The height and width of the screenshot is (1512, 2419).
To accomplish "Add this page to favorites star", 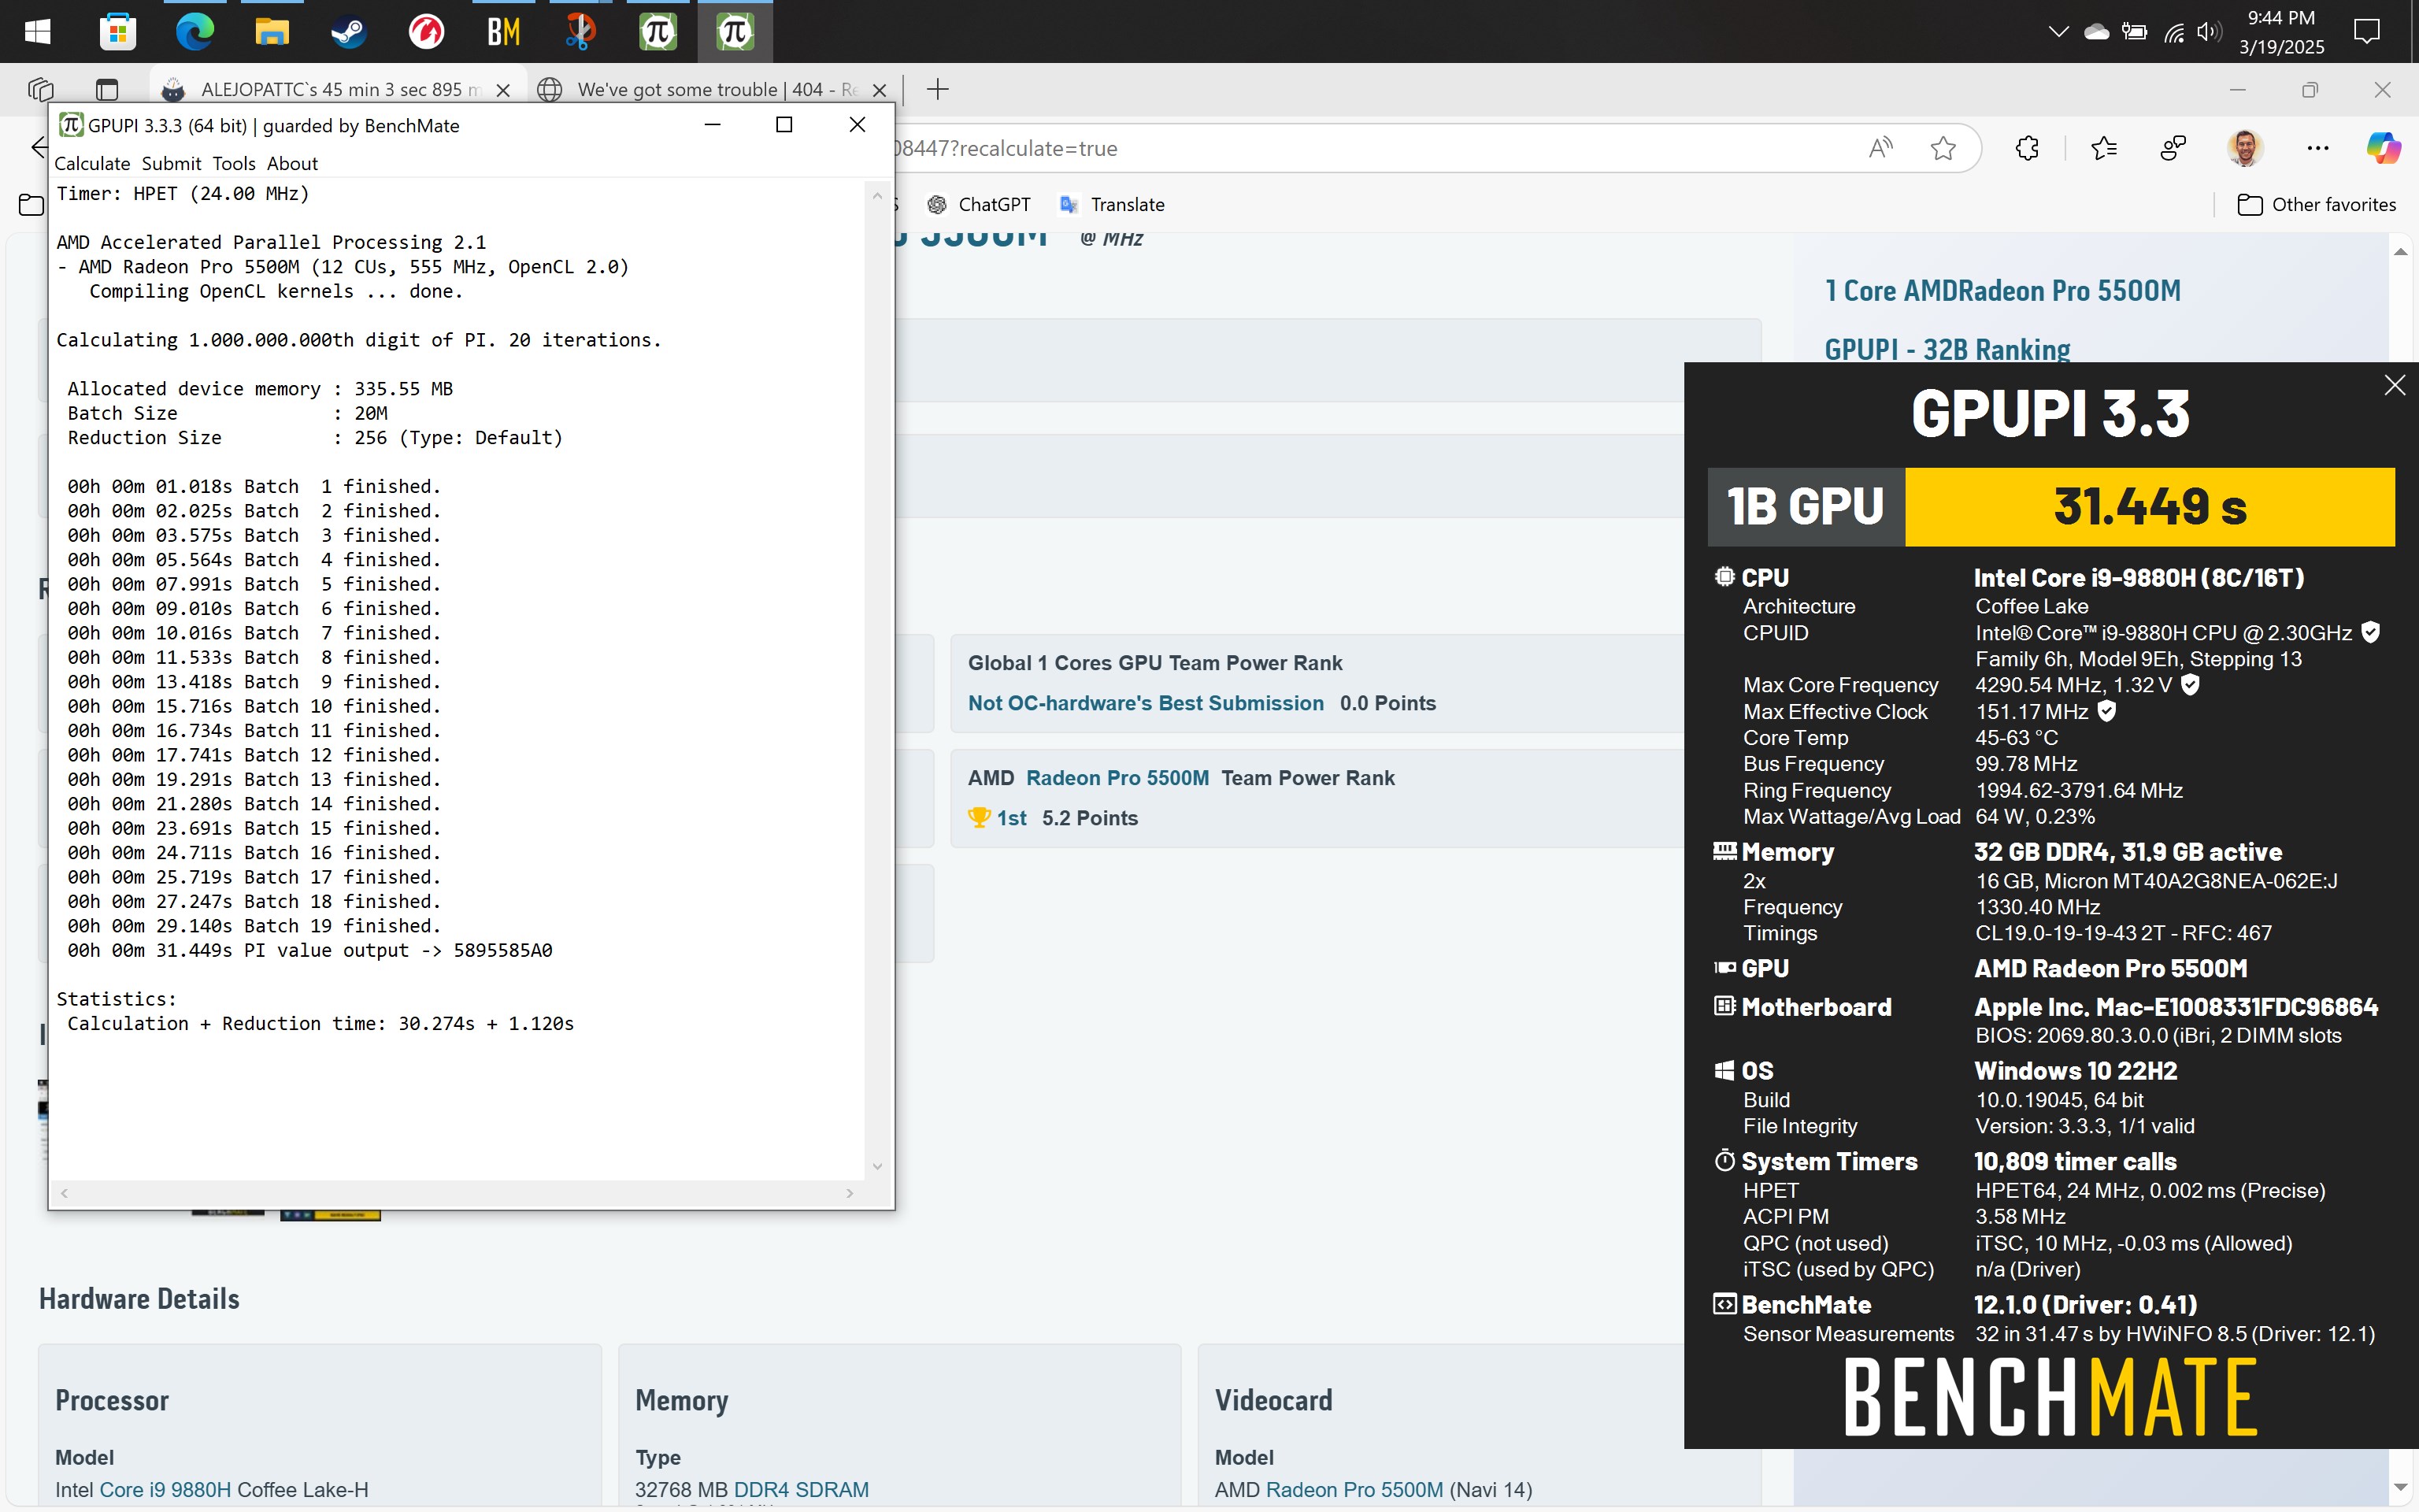I will (x=1942, y=148).
